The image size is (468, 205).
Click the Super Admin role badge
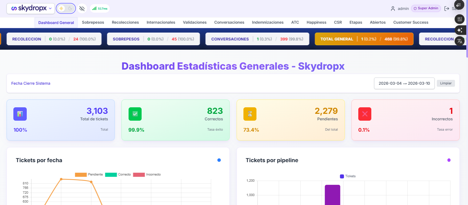click(x=425, y=8)
